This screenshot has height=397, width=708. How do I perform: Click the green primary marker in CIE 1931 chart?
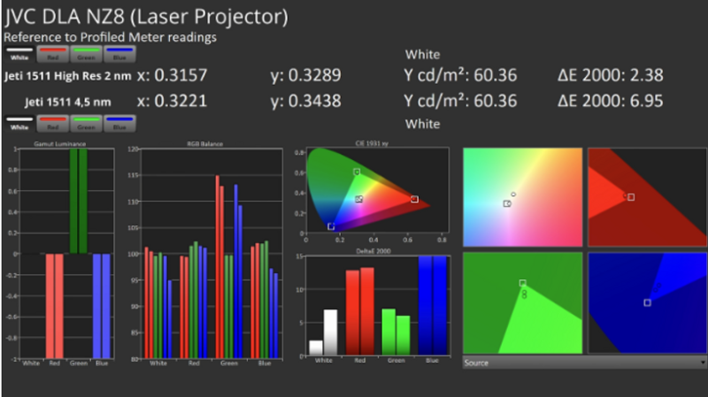point(357,172)
